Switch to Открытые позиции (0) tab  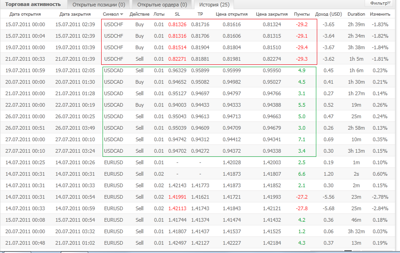coord(99,5)
